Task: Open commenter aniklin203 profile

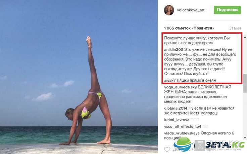Action: pyautogui.click(x=174, y=49)
